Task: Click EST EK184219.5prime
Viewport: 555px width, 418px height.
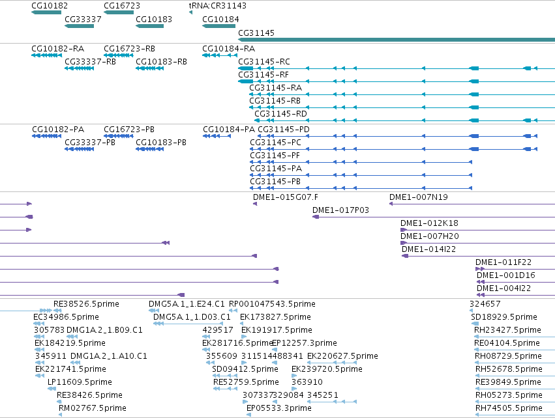Action: point(39,350)
